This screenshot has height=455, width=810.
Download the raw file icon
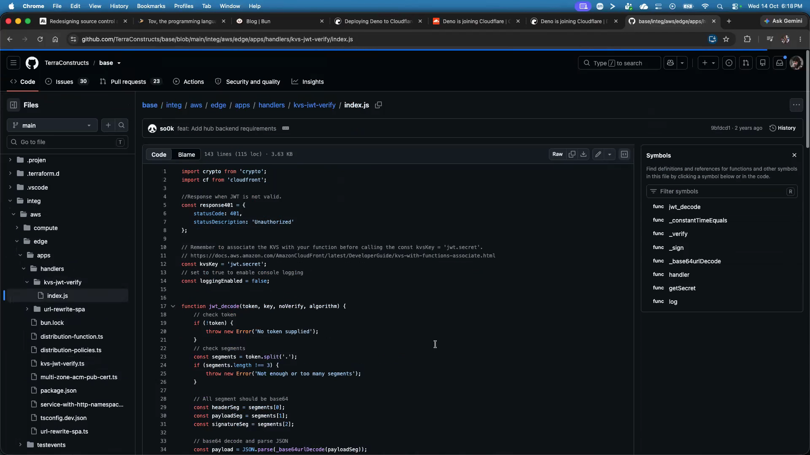tap(583, 155)
